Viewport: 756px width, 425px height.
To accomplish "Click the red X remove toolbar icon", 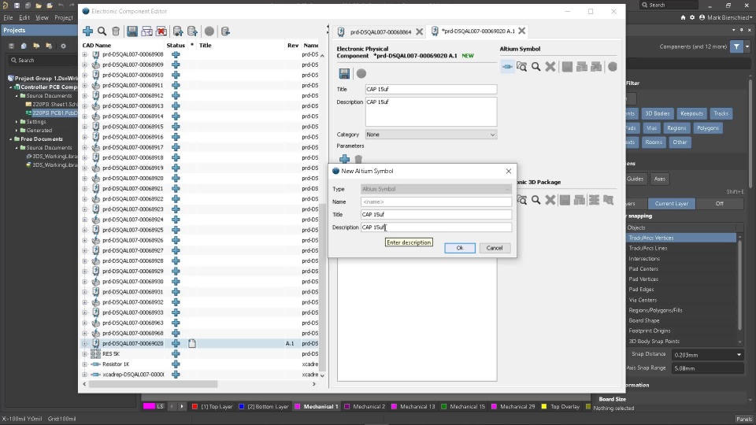I will [x=161, y=31].
